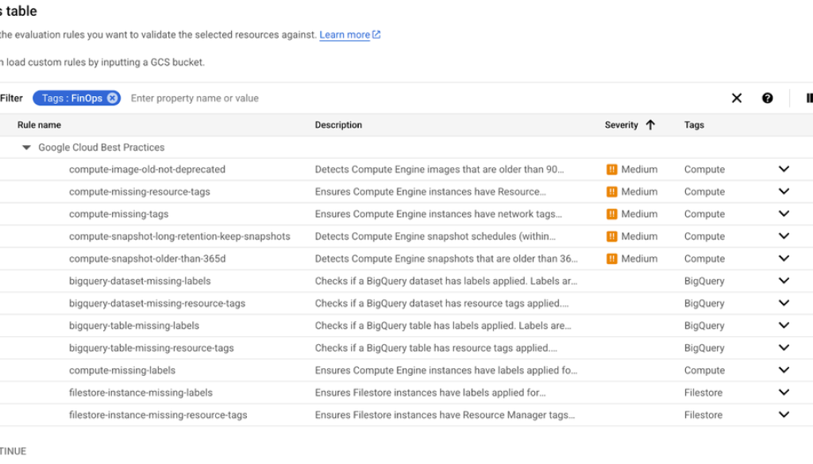
Task: Expand the bigquery-table-missing-labels row
Action: [784, 325]
